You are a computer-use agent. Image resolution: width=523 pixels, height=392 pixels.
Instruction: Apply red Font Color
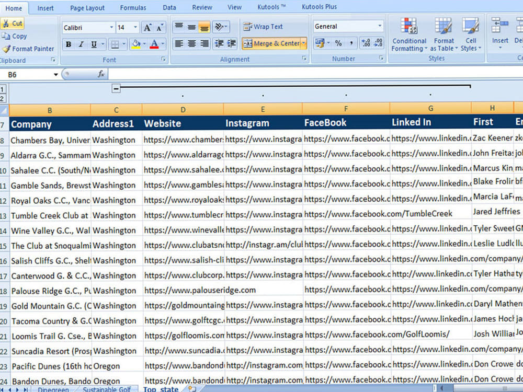(154, 44)
